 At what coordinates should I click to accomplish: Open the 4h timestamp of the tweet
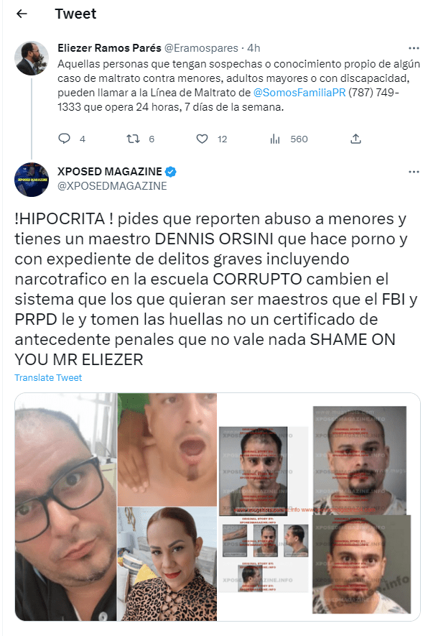tap(253, 48)
